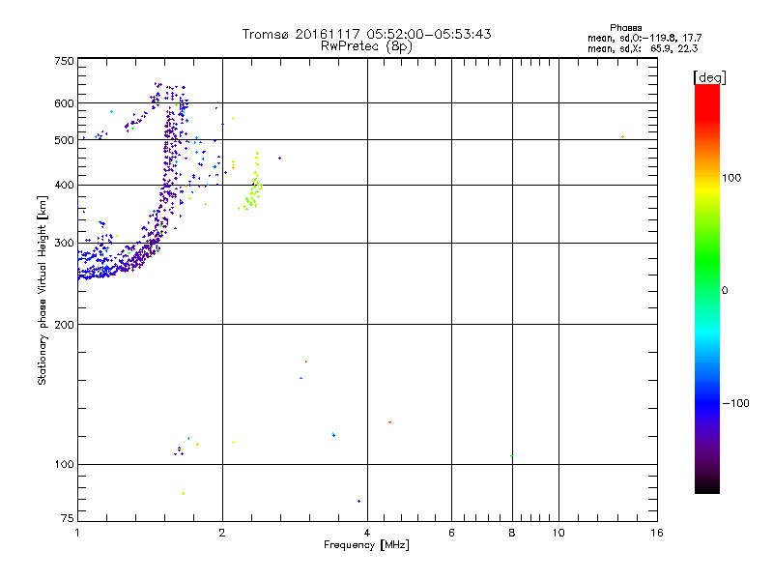773x580 pixels.
Task: Click the '[deg]' colorbar unit label
Action: point(709,77)
